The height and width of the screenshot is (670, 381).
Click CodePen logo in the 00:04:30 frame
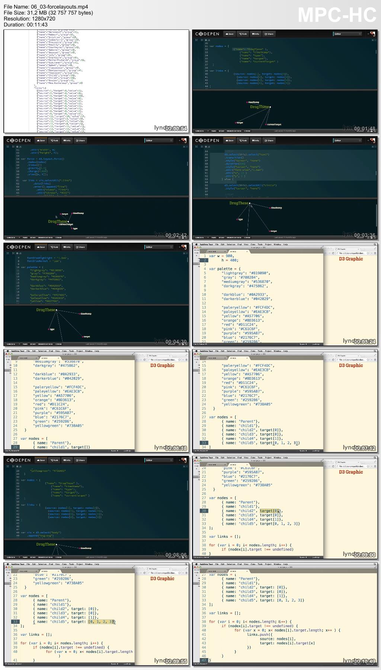tap(19, 247)
